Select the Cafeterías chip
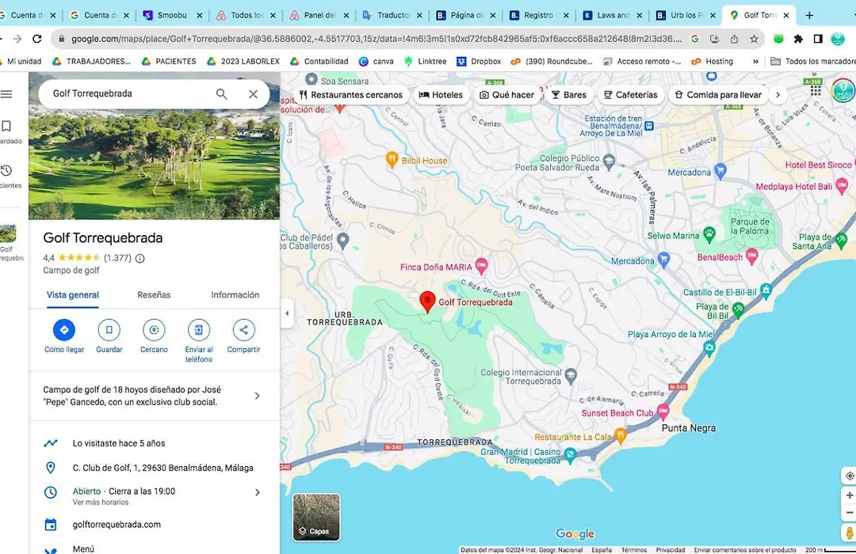This screenshot has height=554, width=856. 631,95
